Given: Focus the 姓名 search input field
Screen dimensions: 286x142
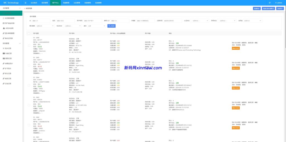Looking at the screenshot, I should (65, 21).
